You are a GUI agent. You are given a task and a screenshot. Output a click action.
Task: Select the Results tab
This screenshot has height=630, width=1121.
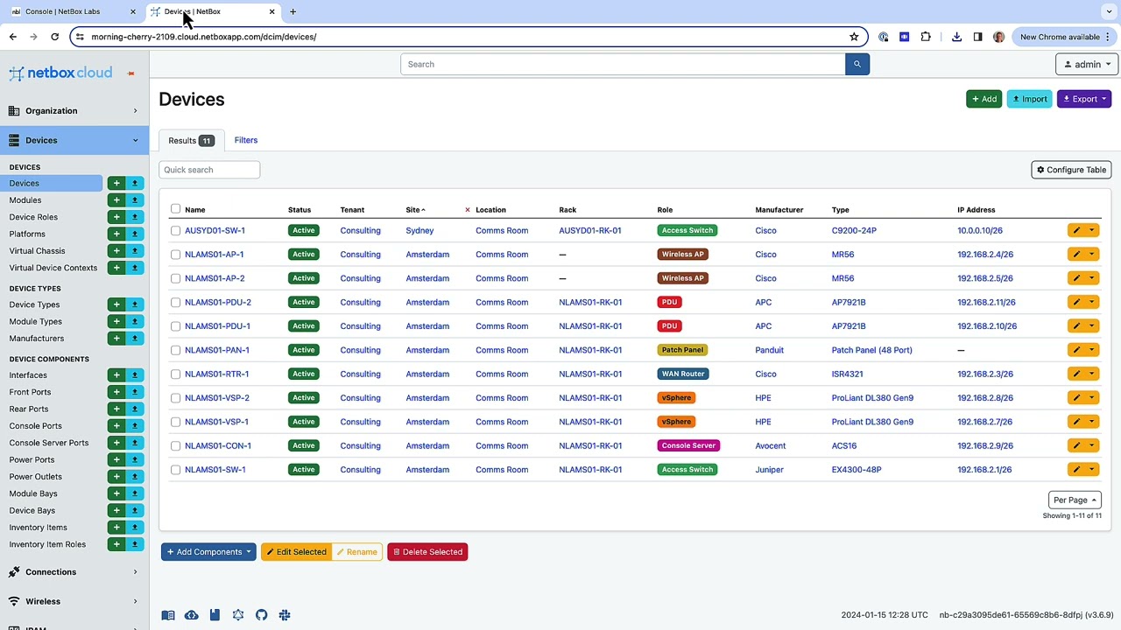point(190,140)
